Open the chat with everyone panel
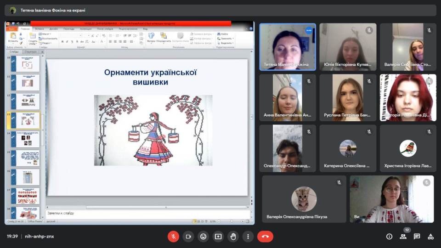 point(417,237)
